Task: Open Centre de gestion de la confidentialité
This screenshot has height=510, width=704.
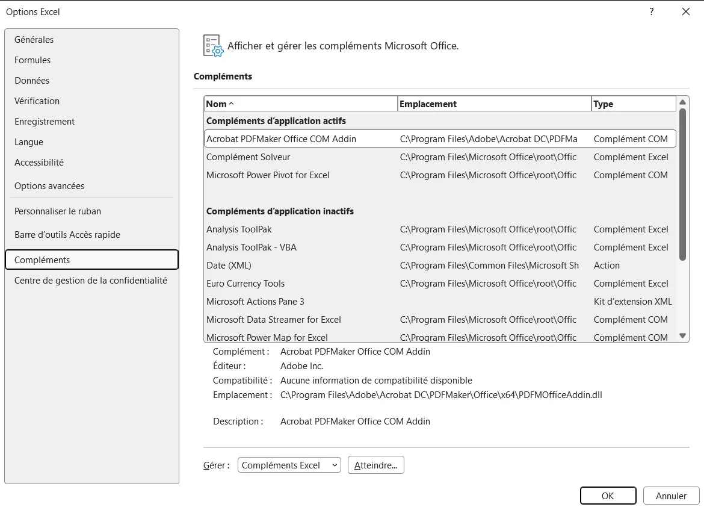Action: [x=91, y=281]
